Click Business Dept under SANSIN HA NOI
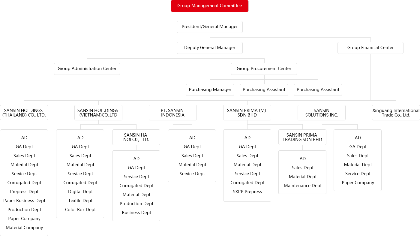420x236 pixels. [136, 213]
